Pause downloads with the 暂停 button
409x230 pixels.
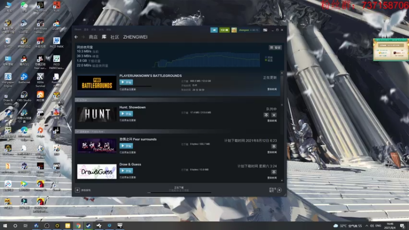point(275,48)
